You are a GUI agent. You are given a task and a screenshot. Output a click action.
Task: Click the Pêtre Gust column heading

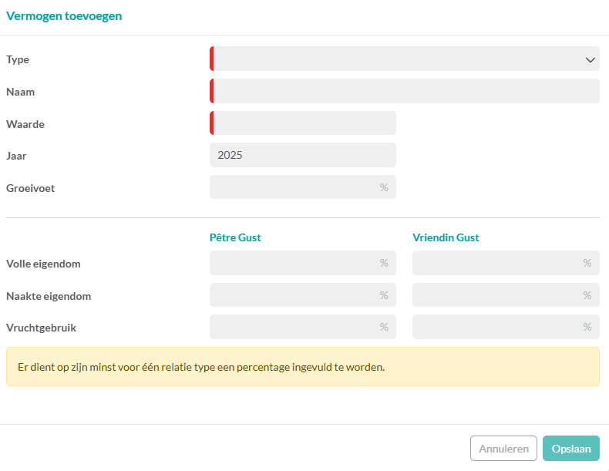coord(235,237)
